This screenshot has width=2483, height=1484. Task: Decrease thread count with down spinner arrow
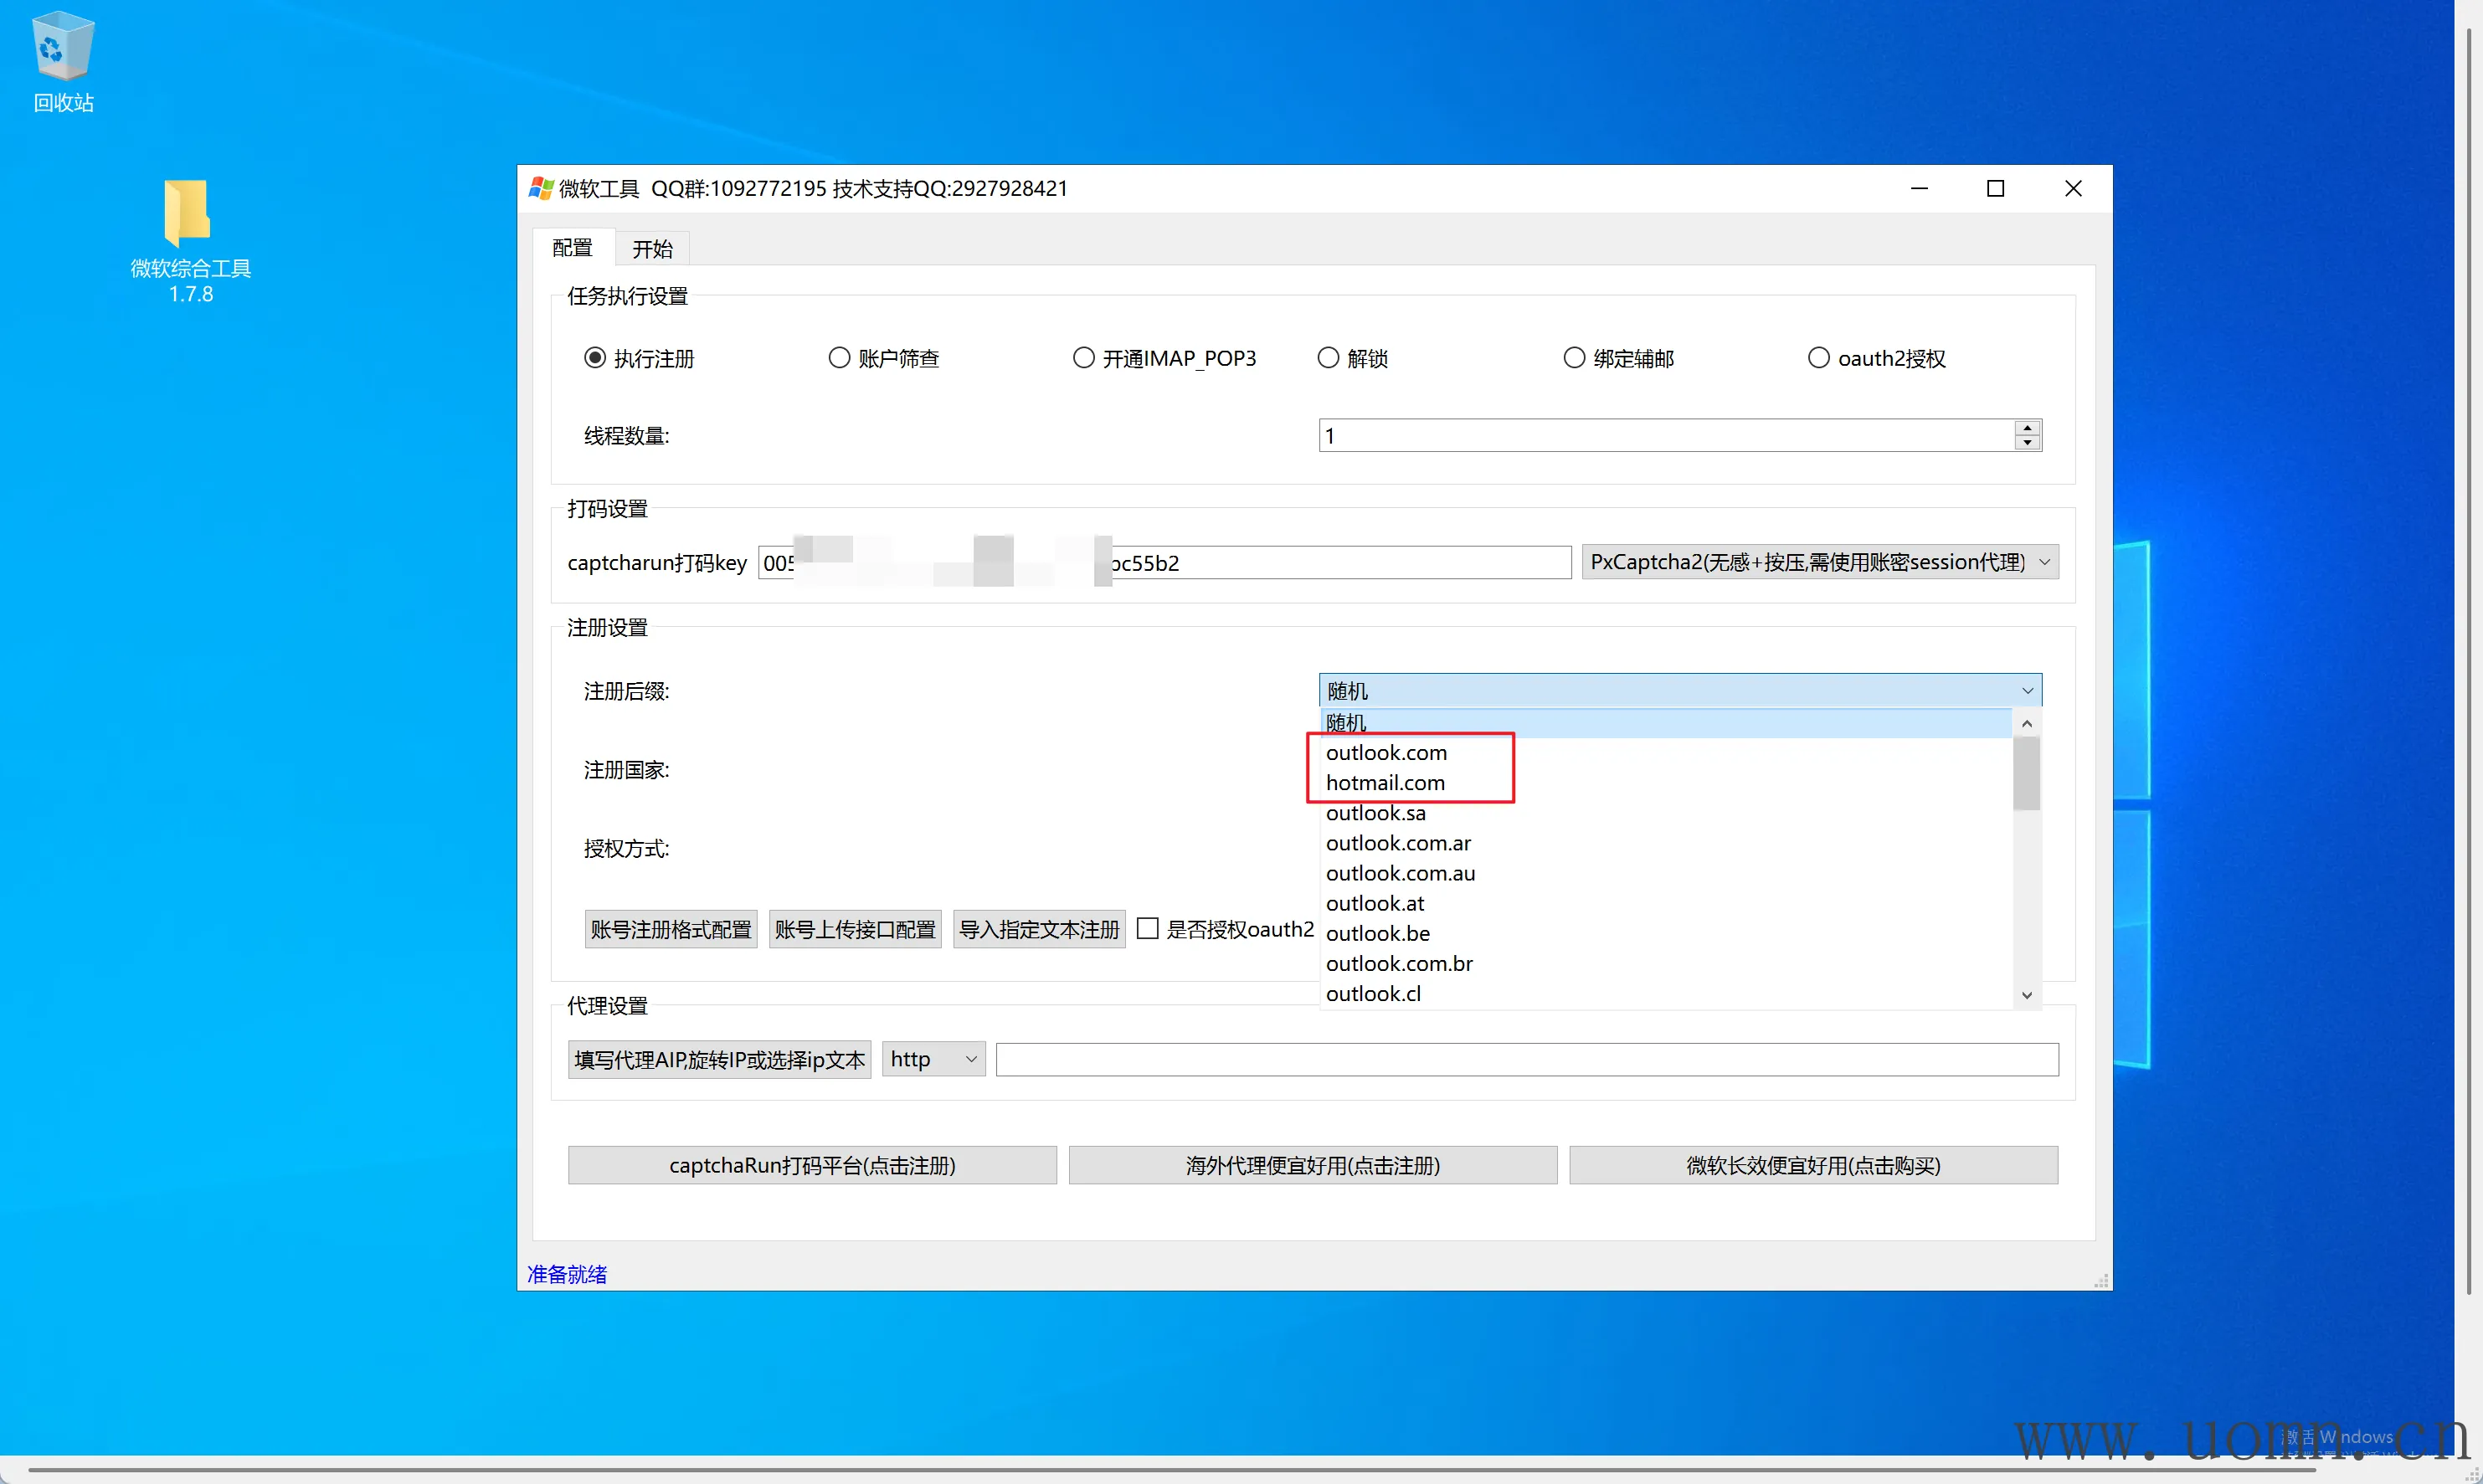point(2027,443)
